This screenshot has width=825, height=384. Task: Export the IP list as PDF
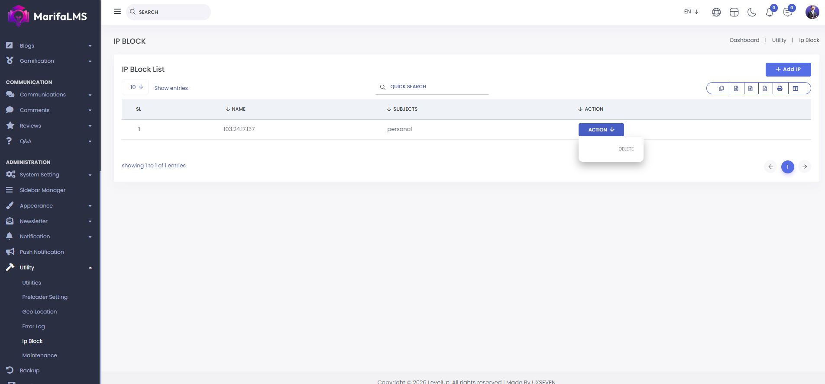coord(765,89)
